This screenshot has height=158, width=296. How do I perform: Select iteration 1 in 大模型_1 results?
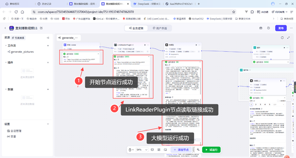[251, 104]
